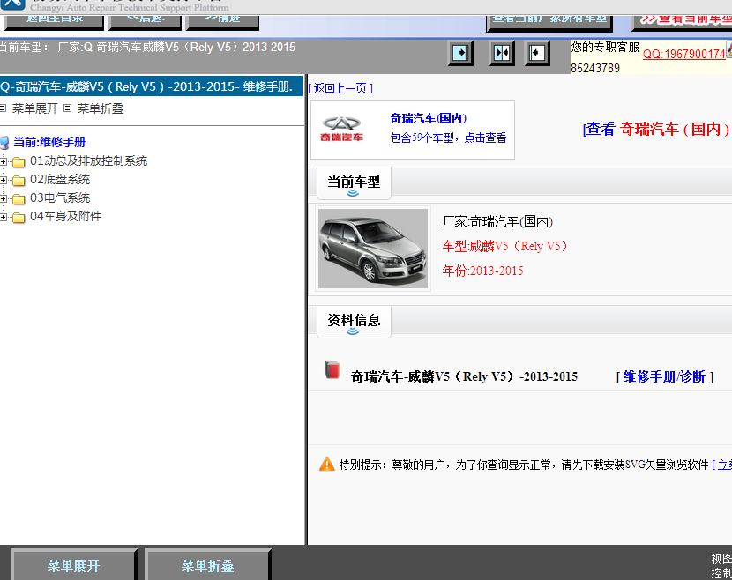Screen dimensions: 732x580
Task: Click the bottom bar 菜单展开 button
Action: tap(74, 566)
